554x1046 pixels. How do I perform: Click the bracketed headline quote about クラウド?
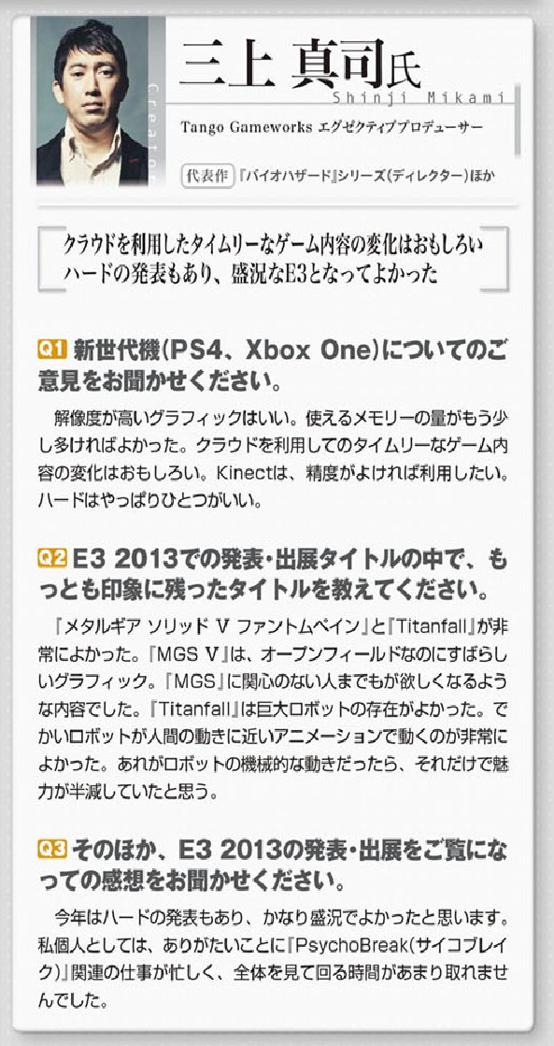tap(274, 258)
